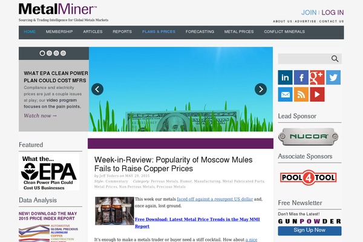Go to previous slide arrow
Viewport: 363px width, 242px height.
click(x=97, y=89)
